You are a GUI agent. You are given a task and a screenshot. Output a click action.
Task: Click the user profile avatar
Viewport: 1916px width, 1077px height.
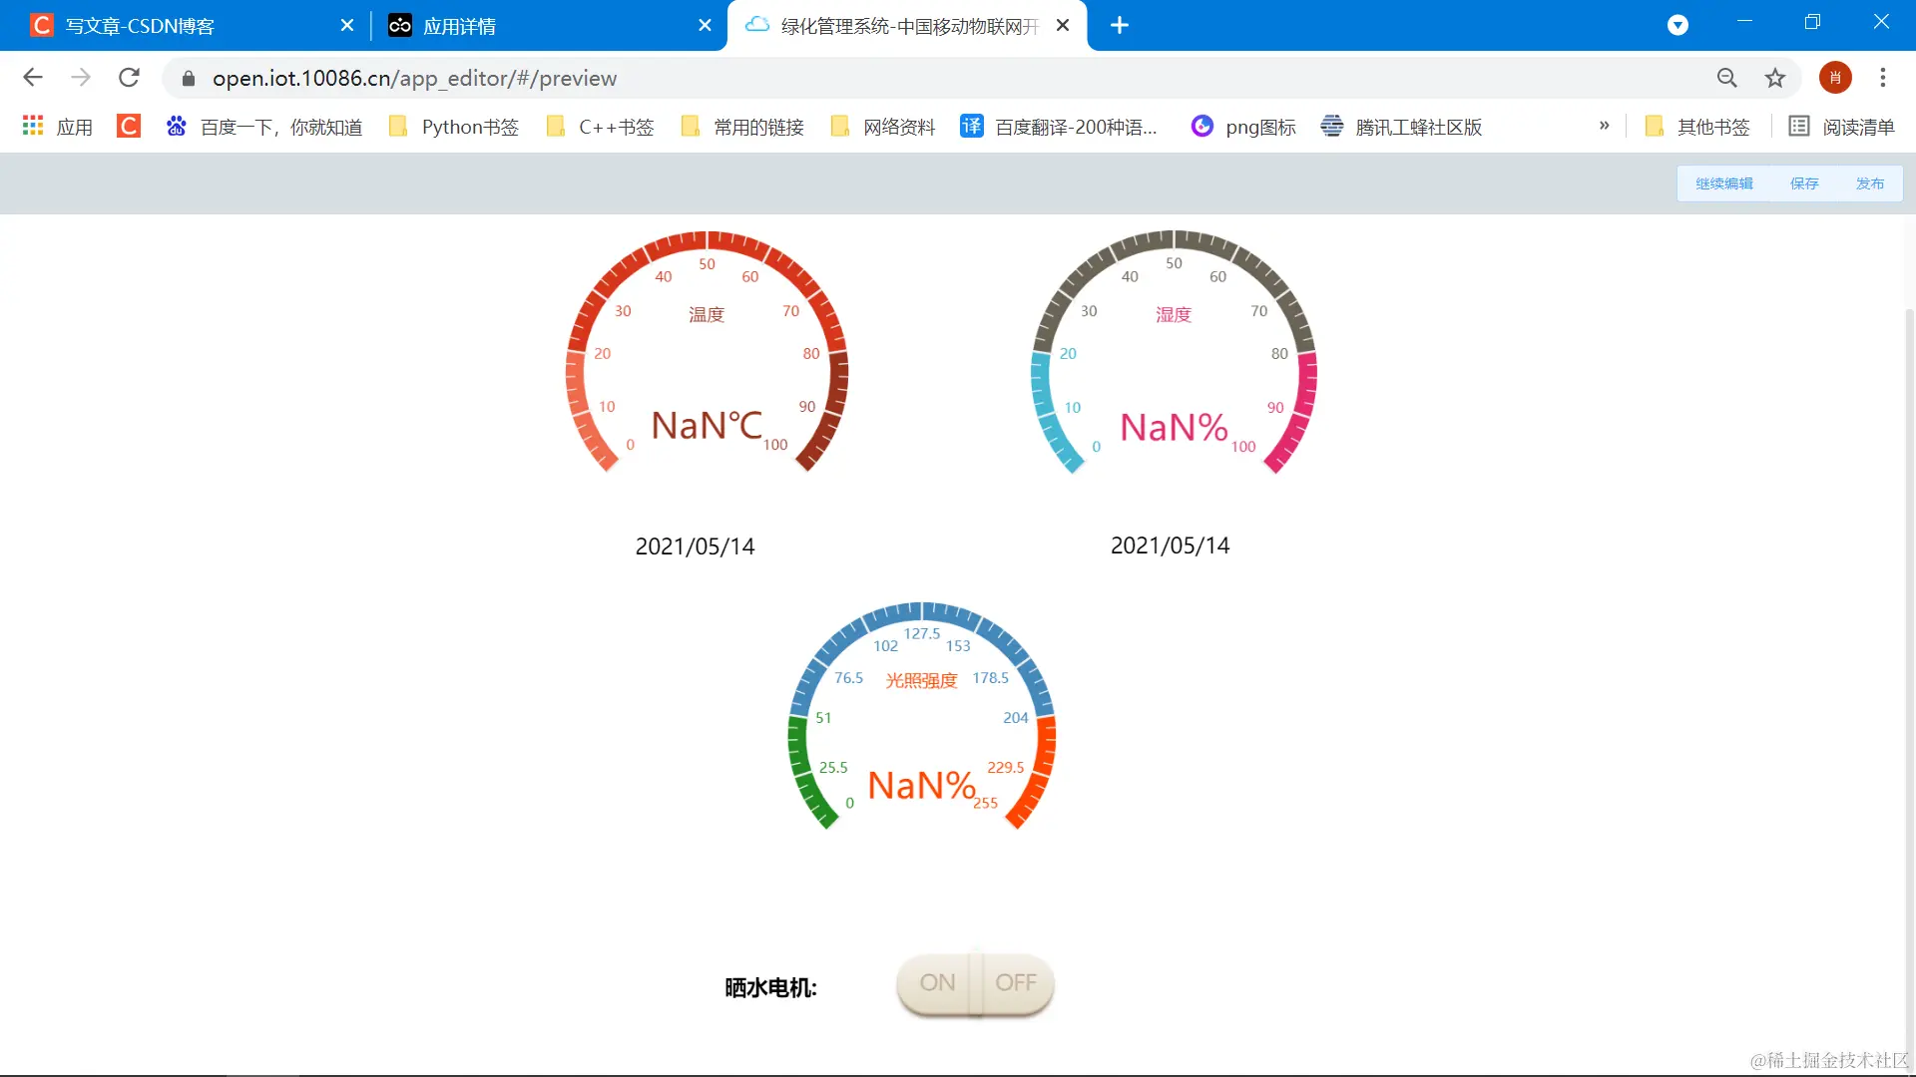tap(1834, 78)
